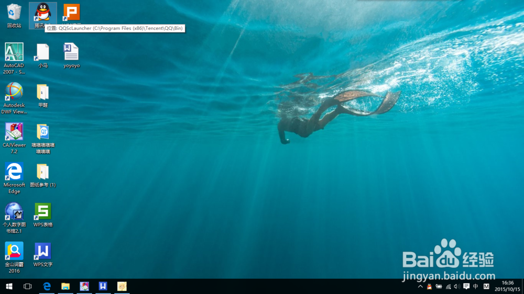Select the orange WPS Presentation desktop shortcut
The height and width of the screenshot is (294, 524).
point(71,14)
